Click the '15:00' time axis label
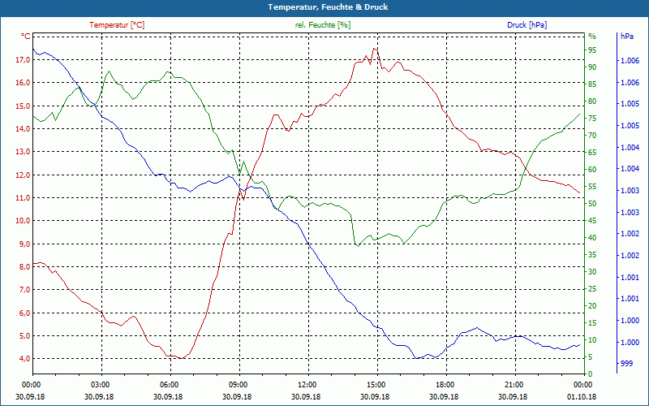The image size is (649, 406). tap(377, 384)
